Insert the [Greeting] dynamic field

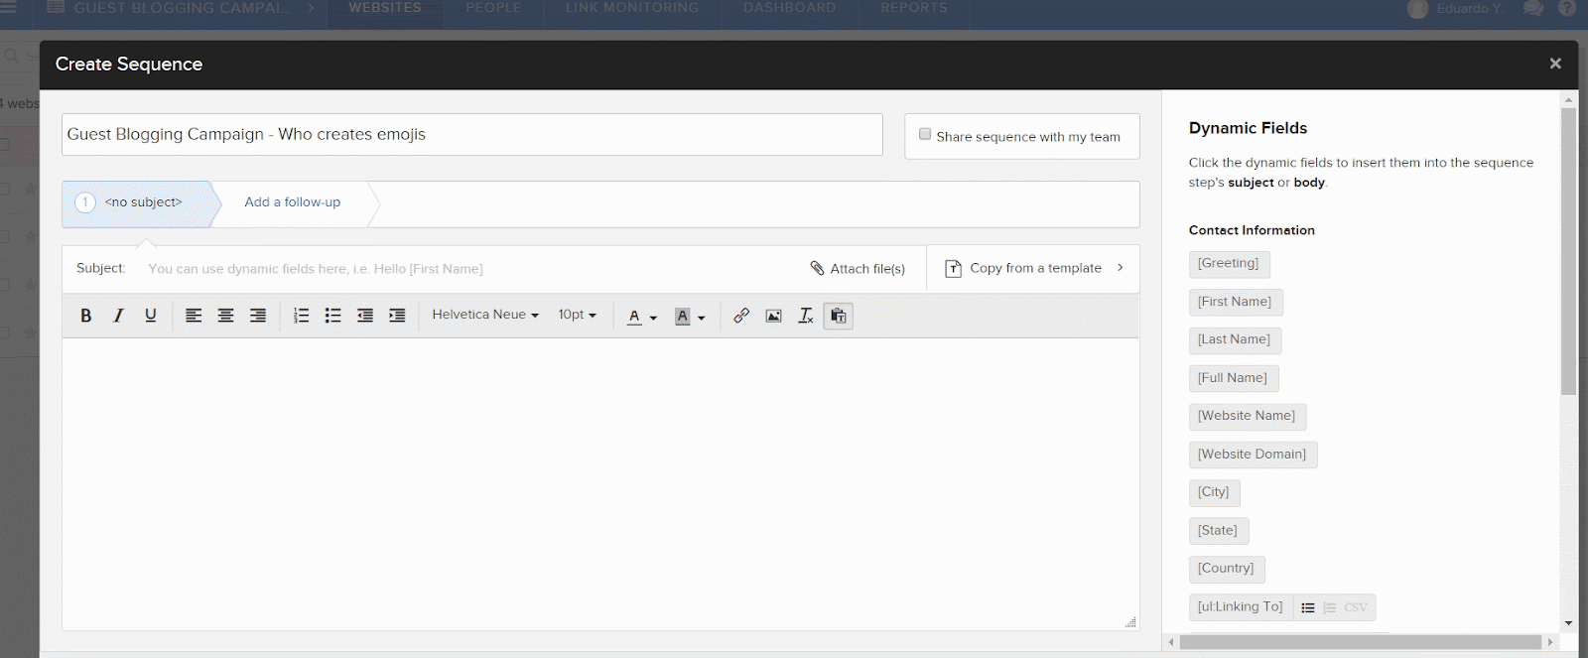click(x=1229, y=264)
